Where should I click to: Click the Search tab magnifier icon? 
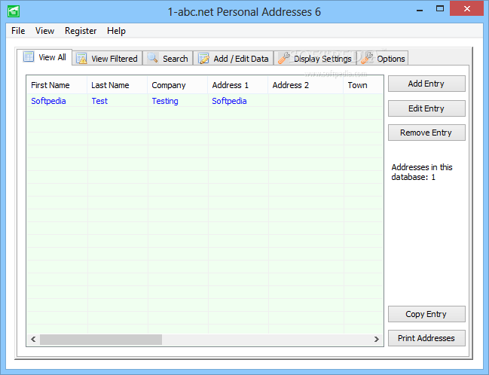(x=152, y=58)
